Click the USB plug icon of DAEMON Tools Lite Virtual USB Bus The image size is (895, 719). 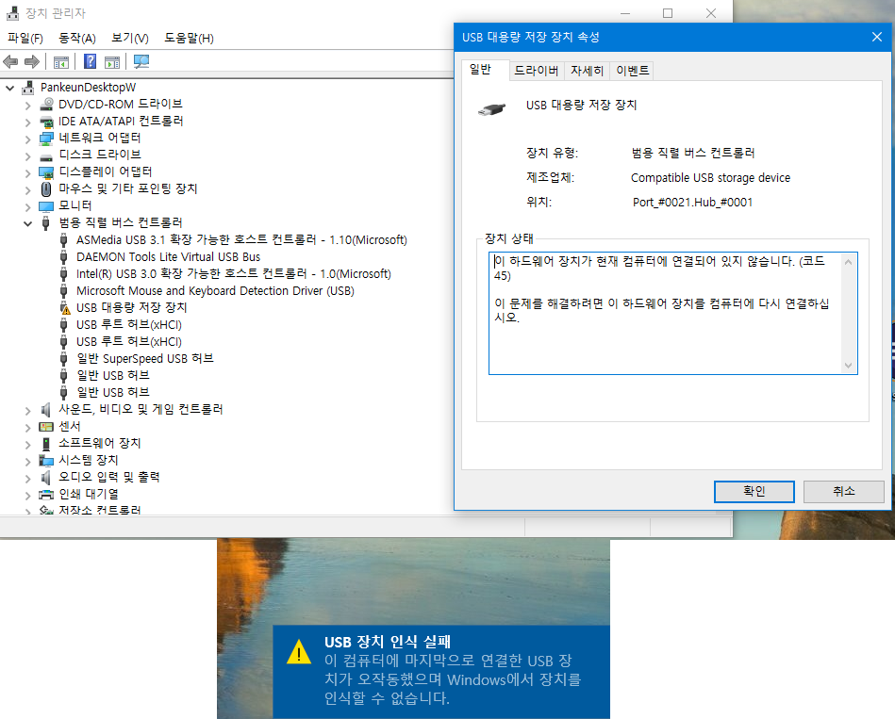64,257
